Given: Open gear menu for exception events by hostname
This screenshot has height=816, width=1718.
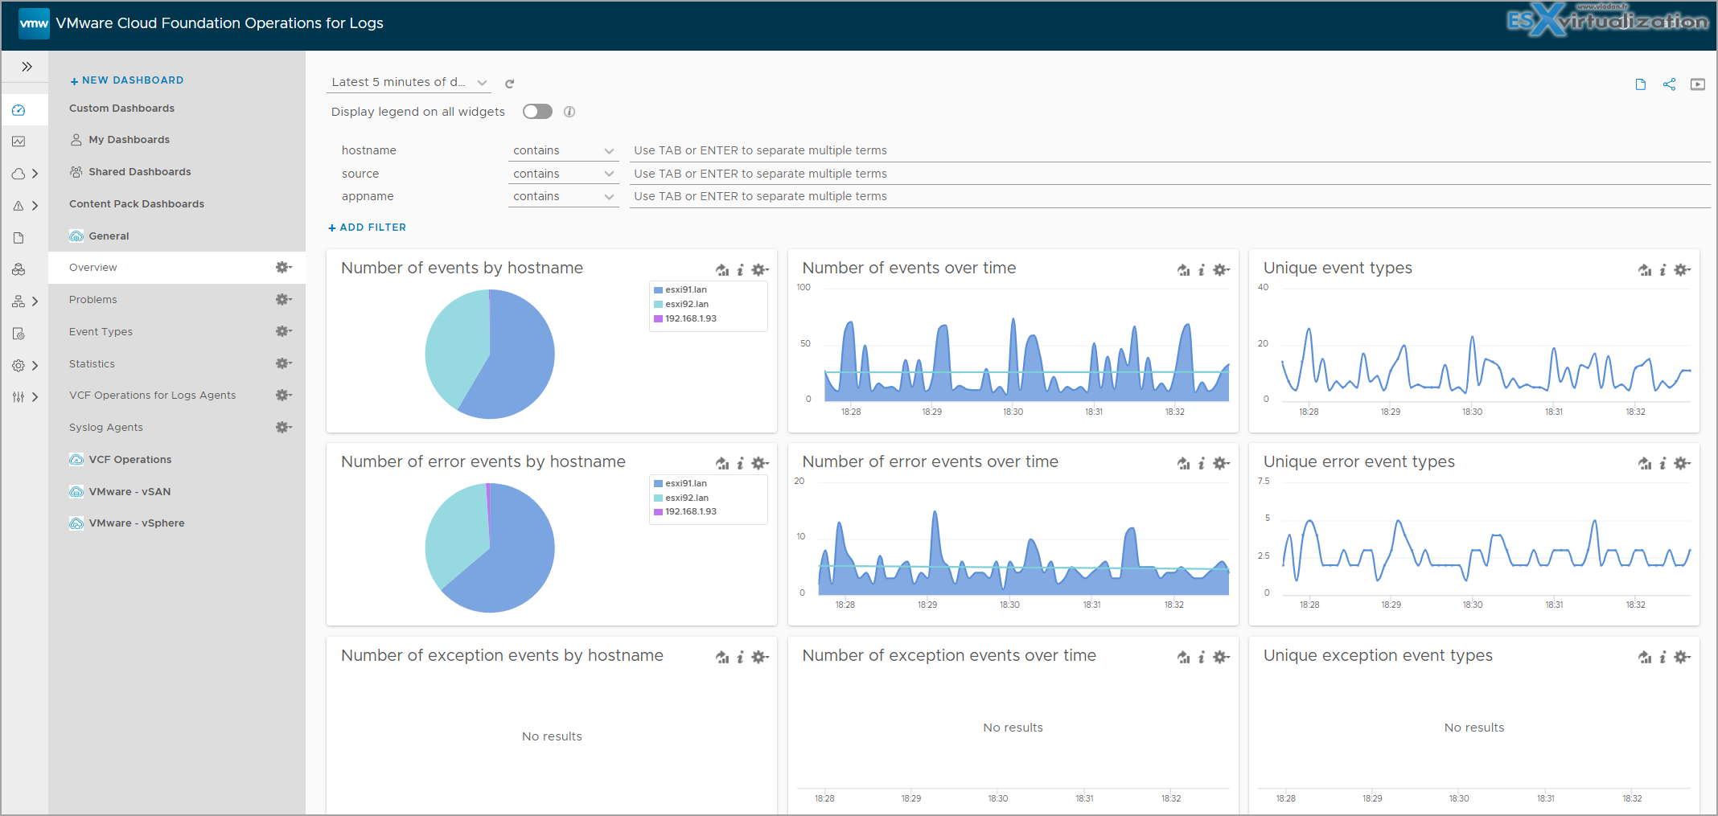Looking at the screenshot, I should click(760, 658).
